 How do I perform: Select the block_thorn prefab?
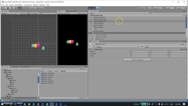[x=48, y=79]
